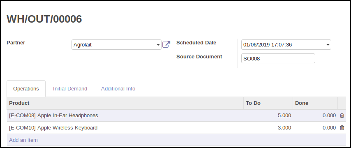Switch to the Operations tab
The image size is (351, 148).
pos(26,89)
